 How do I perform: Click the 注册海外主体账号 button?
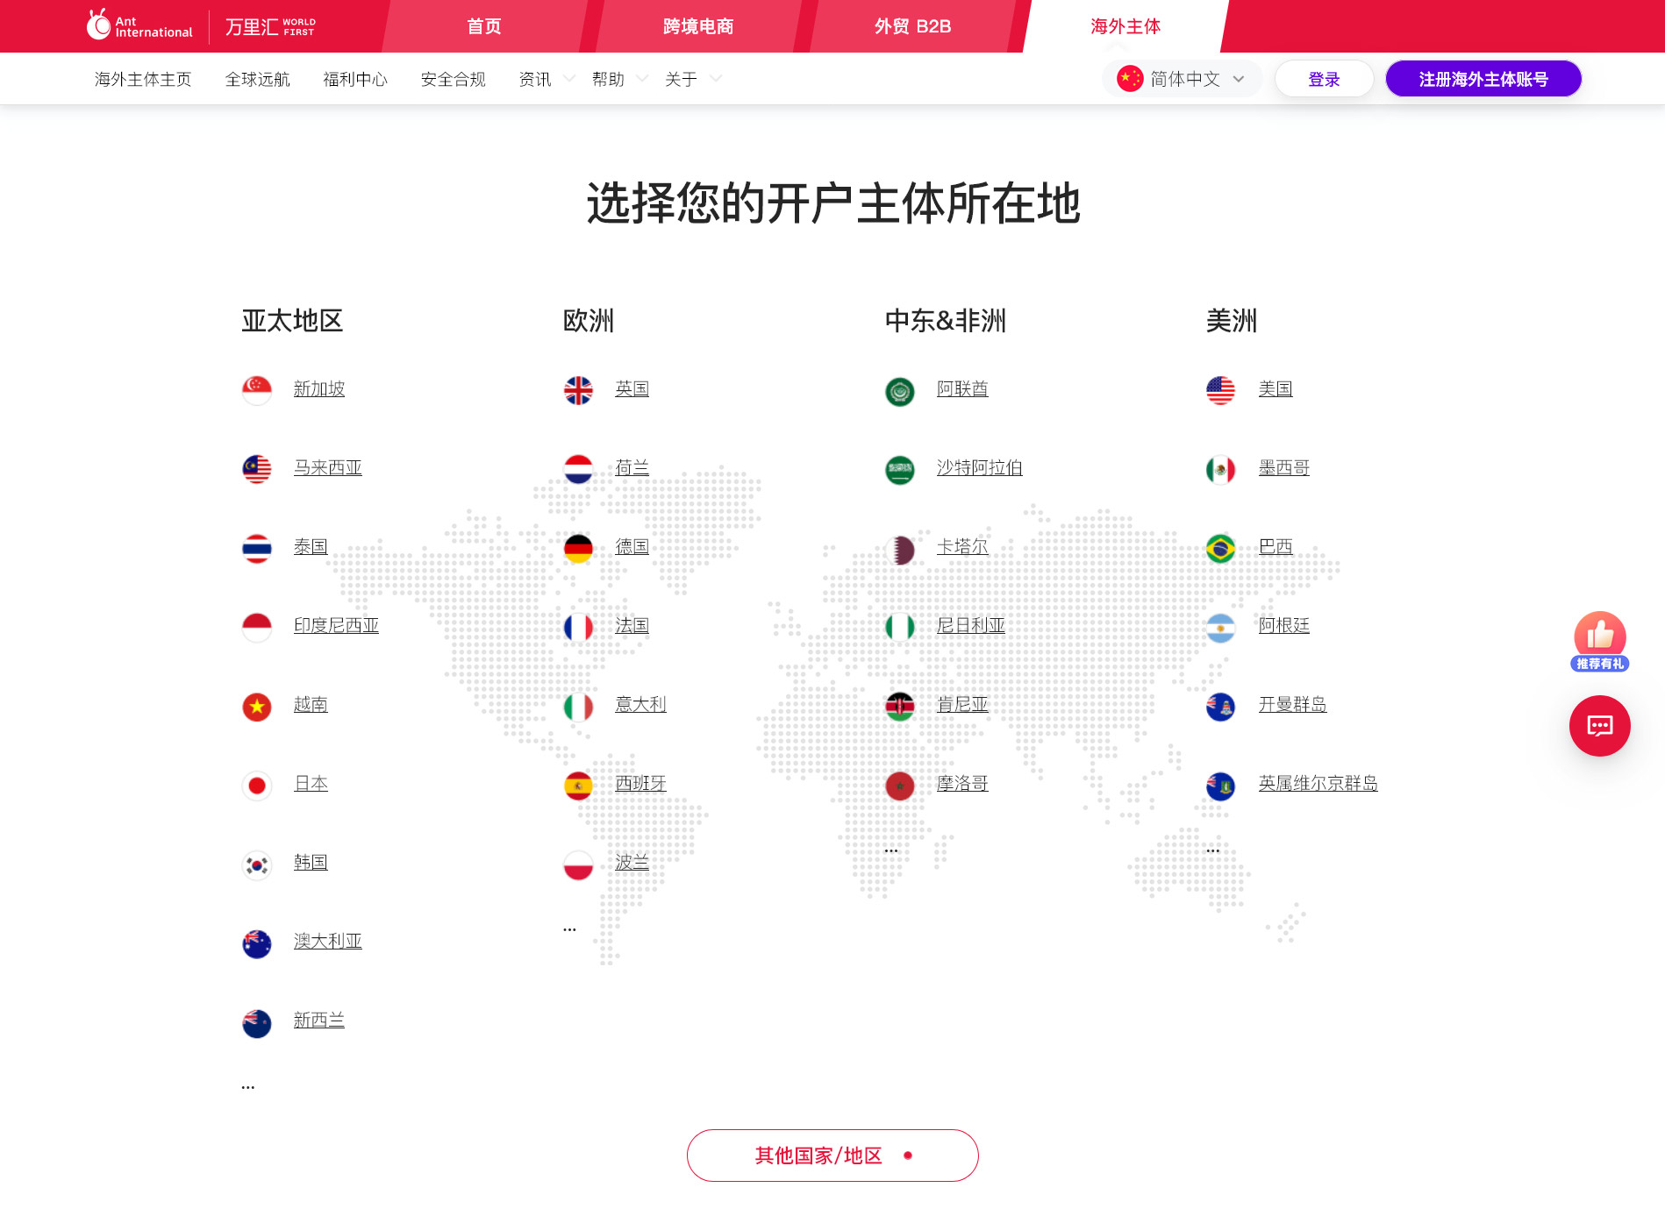coord(1483,79)
